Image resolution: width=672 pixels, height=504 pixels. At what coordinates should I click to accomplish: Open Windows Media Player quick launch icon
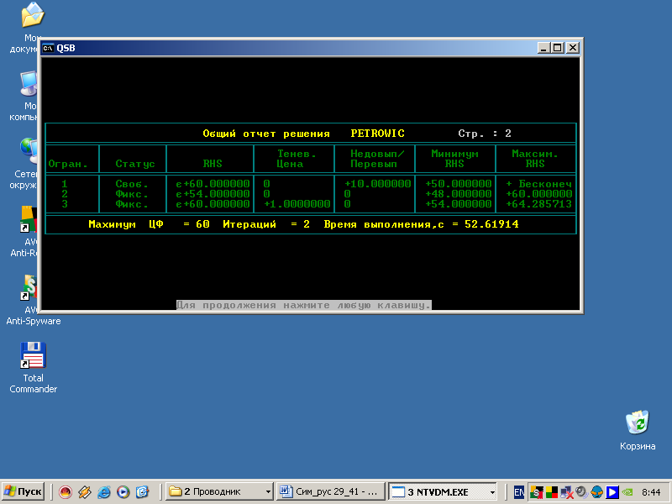(123, 492)
